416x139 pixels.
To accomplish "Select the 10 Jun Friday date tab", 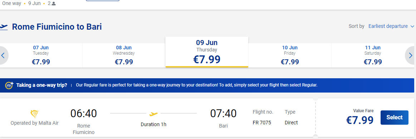I will pos(290,55).
